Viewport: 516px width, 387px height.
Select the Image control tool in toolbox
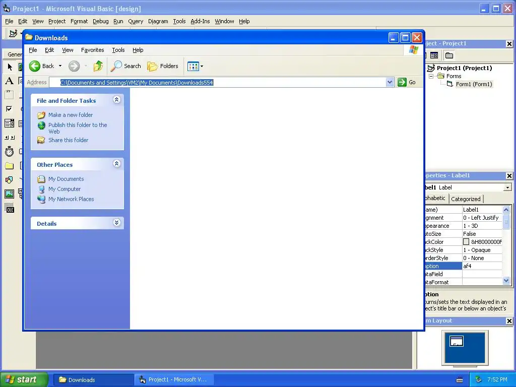(x=10, y=194)
